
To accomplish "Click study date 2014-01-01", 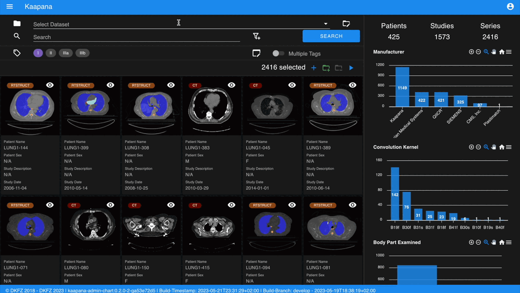I will (x=257, y=188).
